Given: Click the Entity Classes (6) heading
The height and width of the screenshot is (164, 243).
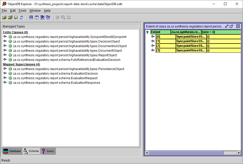Looking at the screenshot, I should click(16, 32).
